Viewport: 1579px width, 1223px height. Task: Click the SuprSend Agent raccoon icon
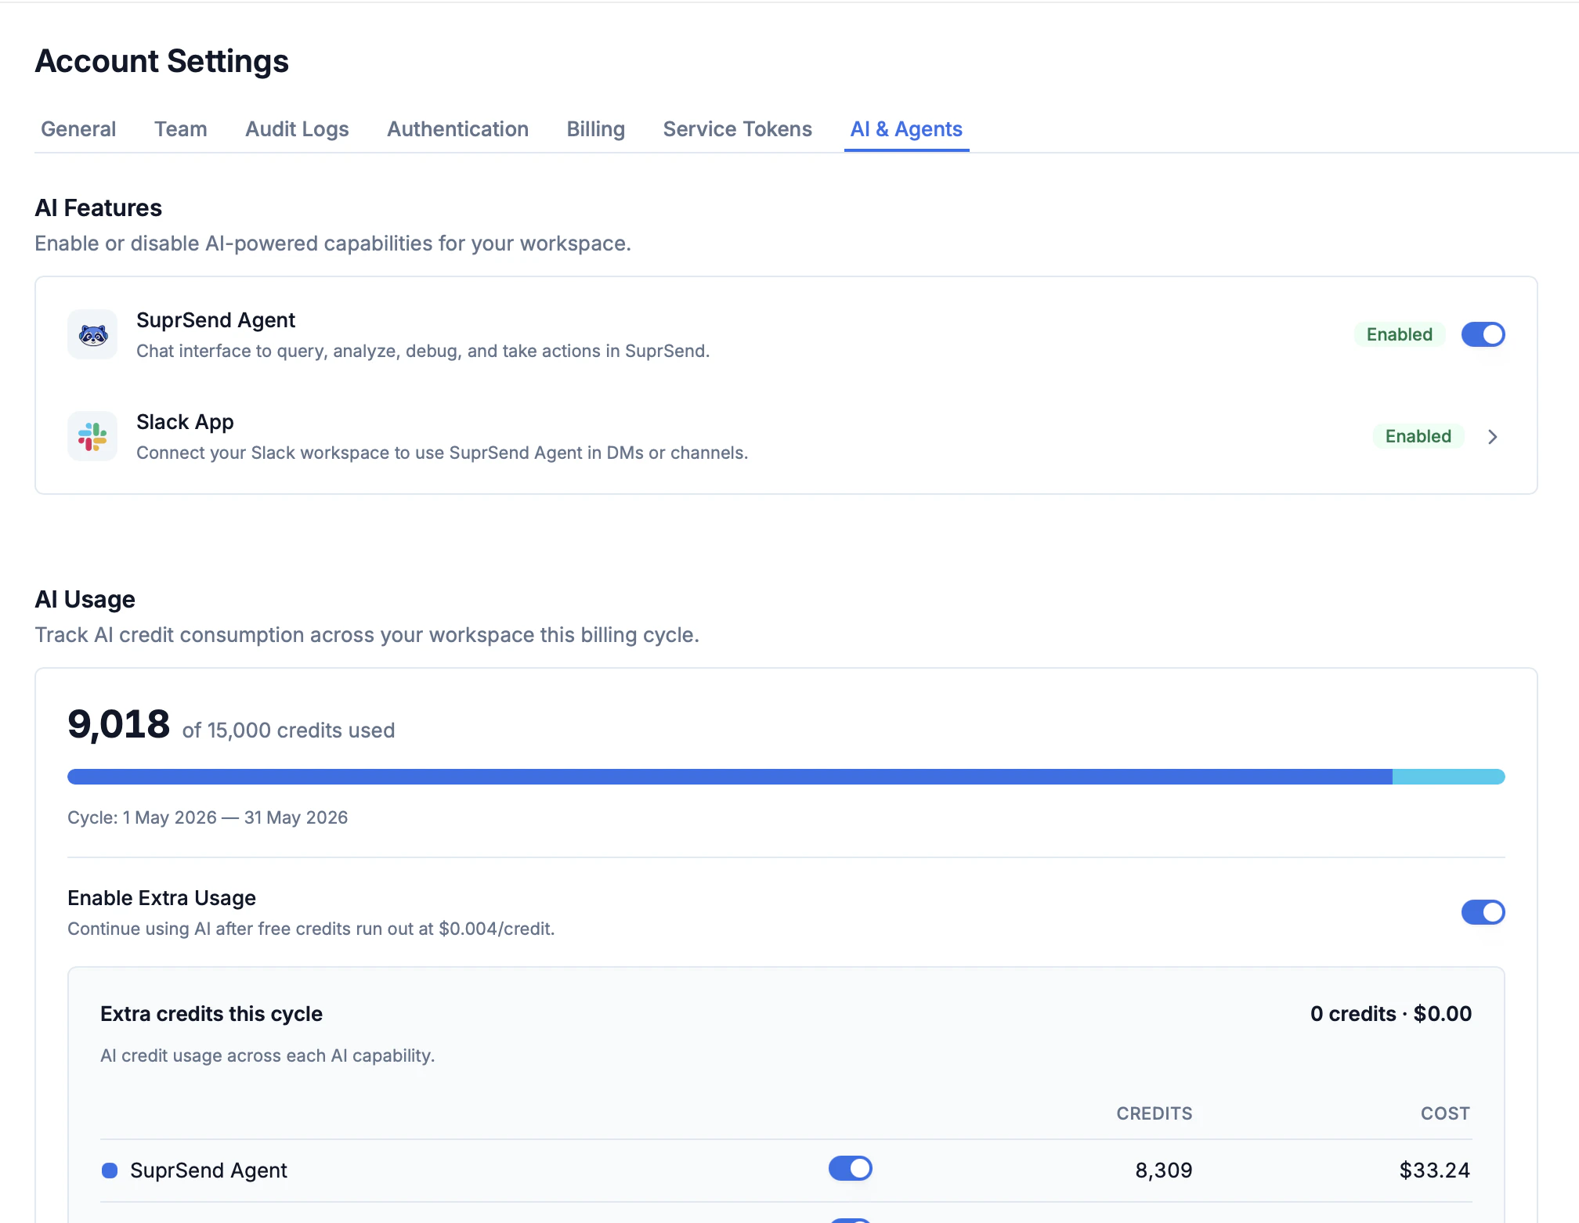[x=92, y=334]
